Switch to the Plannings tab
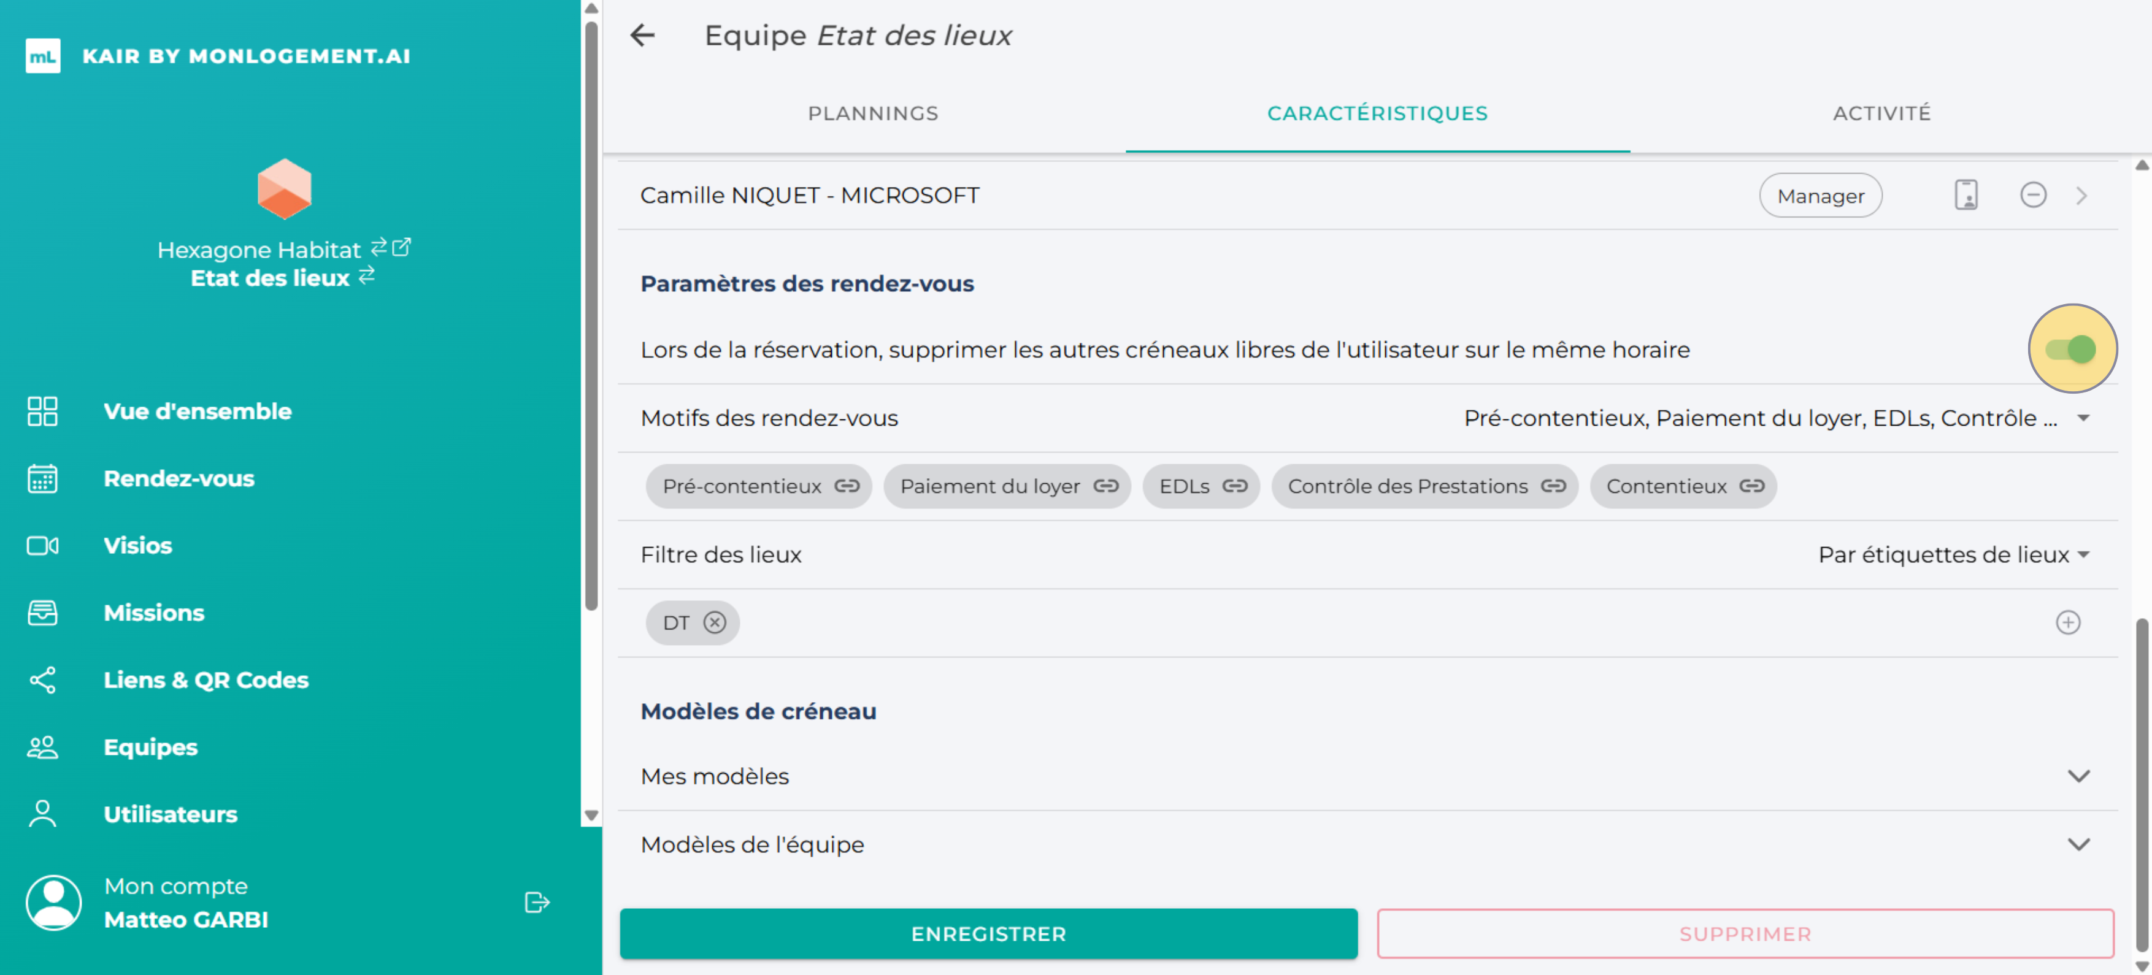Viewport: 2152px width, 975px height. tap(873, 113)
